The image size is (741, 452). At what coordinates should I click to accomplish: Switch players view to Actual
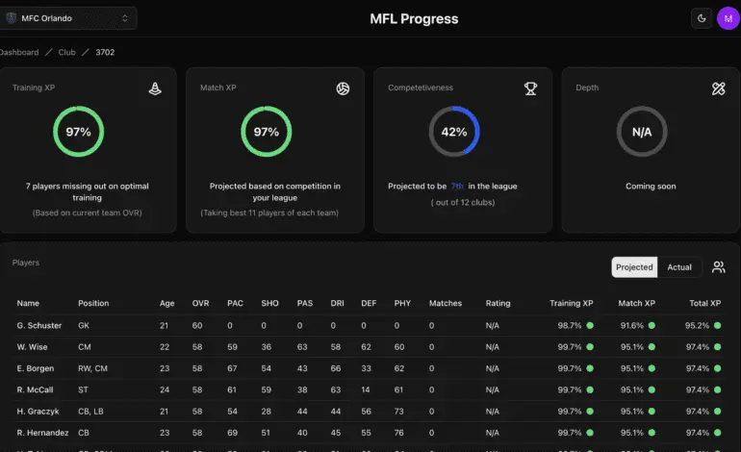(679, 267)
